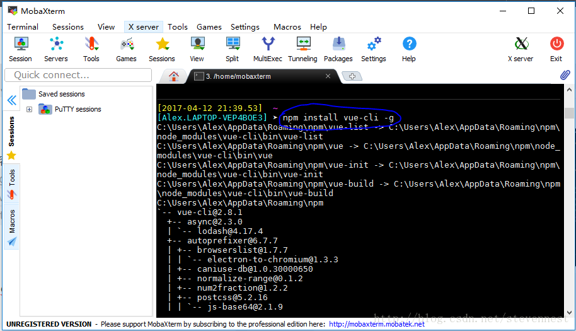This screenshot has height=331, width=576.
Task: Click the MobaXterm title bar app icon
Action: tap(13, 10)
